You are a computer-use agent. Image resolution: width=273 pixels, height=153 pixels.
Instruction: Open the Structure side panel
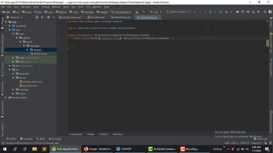click(x=2, y=69)
